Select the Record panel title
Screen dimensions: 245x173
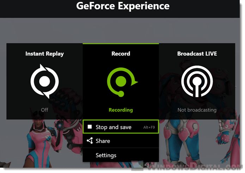point(121,54)
